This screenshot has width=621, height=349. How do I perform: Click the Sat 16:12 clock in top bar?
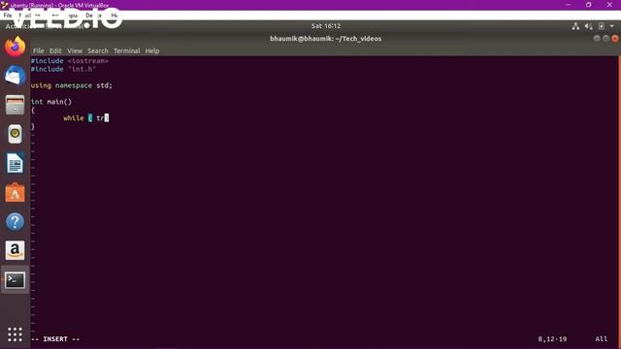pyautogui.click(x=326, y=26)
